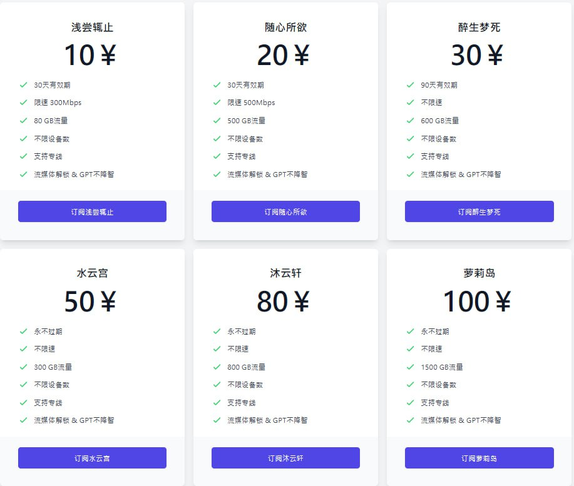Click the checkmark beside 1500 GB流量
Screen dimensions: 574x486
[x=411, y=367]
